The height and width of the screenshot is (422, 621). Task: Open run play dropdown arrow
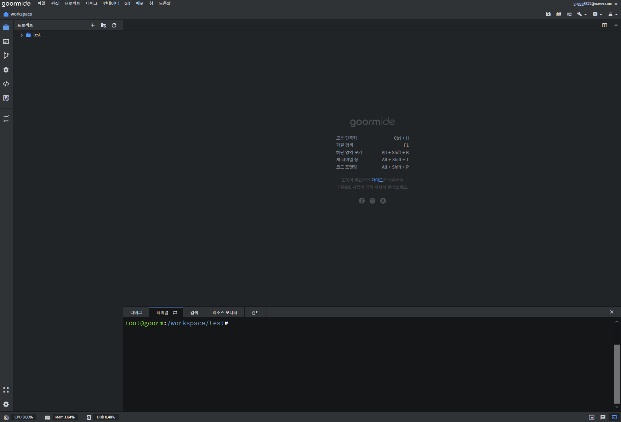(601, 14)
